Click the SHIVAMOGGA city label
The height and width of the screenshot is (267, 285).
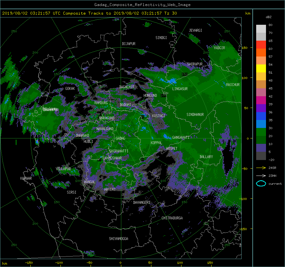pos(118,238)
